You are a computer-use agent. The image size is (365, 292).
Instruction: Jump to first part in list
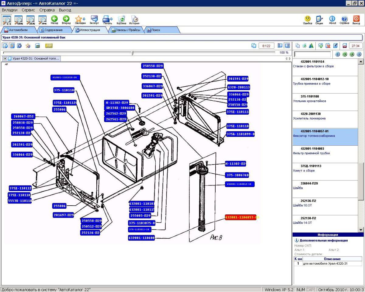click(x=338, y=54)
